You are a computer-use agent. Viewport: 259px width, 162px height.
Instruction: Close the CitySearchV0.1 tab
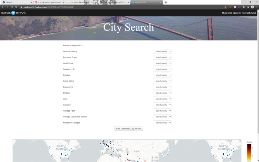point(161,2)
